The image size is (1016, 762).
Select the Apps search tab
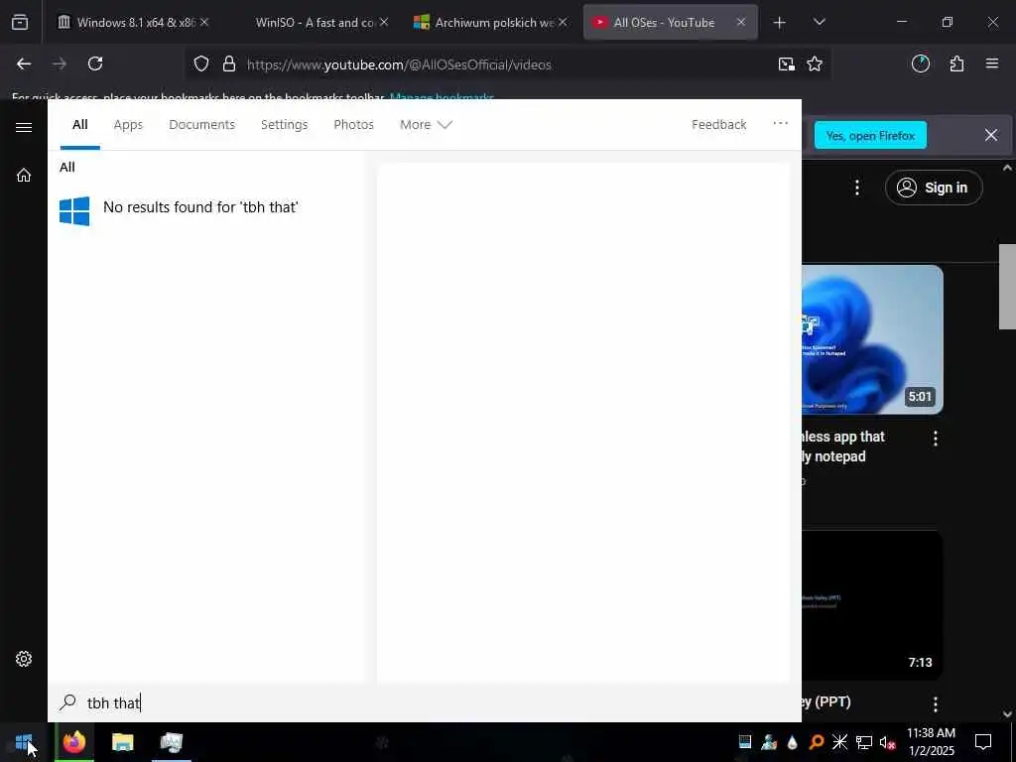click(x=128, y=125)
